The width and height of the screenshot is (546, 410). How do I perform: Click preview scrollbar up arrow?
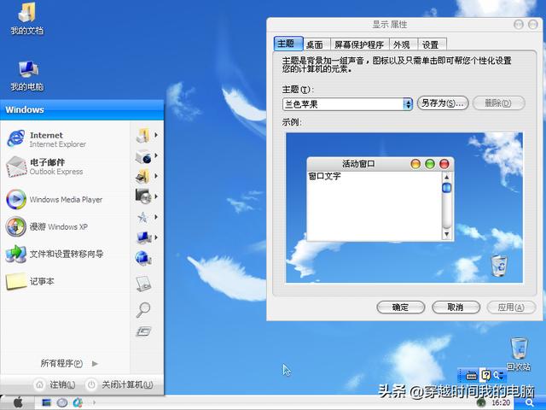coord(447,177)
